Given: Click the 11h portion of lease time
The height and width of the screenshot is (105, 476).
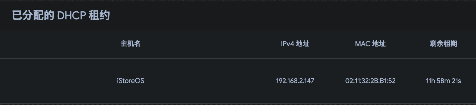Looking at the screenshot, I should tap(430, 81).
